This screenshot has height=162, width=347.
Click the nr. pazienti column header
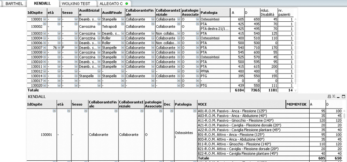pos(285,13)
